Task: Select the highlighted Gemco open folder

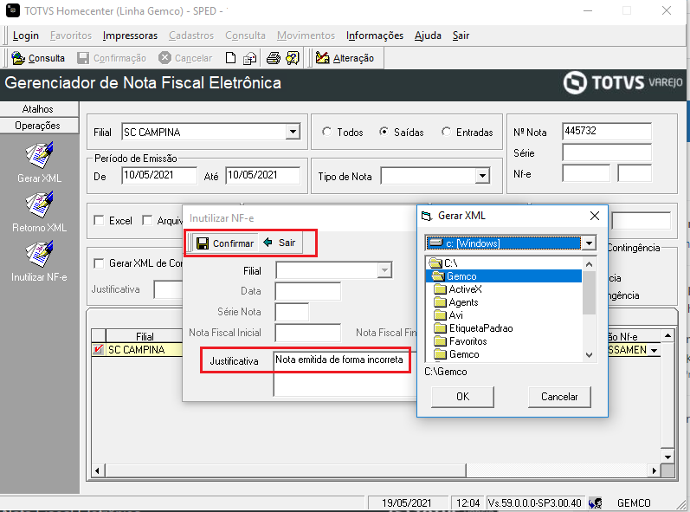Action: pyautogui.click(x=438, y=276)
